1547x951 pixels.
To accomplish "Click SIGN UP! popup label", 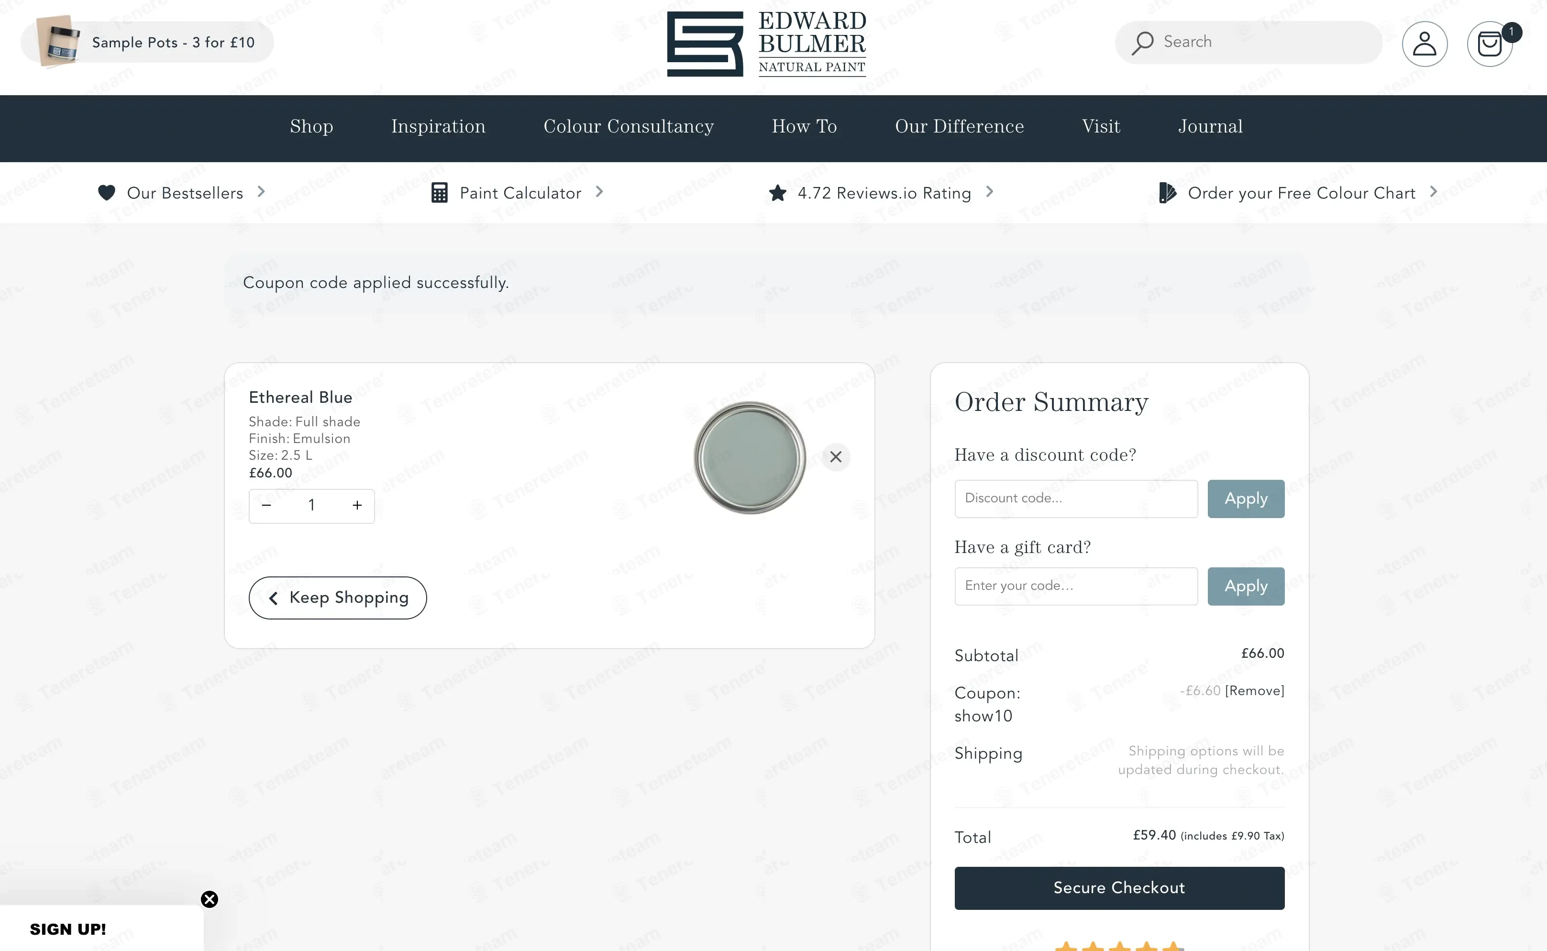I will point(68,929).
